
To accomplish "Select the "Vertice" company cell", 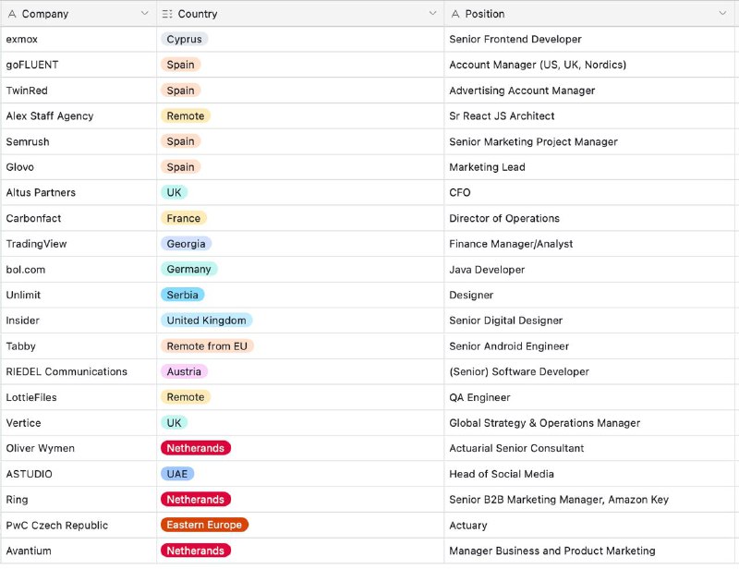I will point(79,423).
